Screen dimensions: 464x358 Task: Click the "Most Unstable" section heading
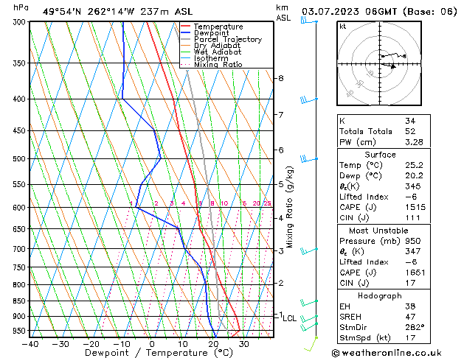(378, 231)
